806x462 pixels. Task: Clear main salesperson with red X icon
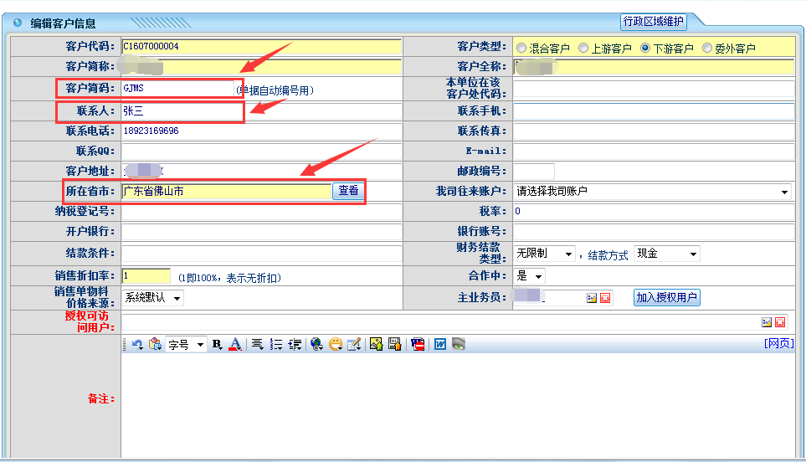point(605,298)
